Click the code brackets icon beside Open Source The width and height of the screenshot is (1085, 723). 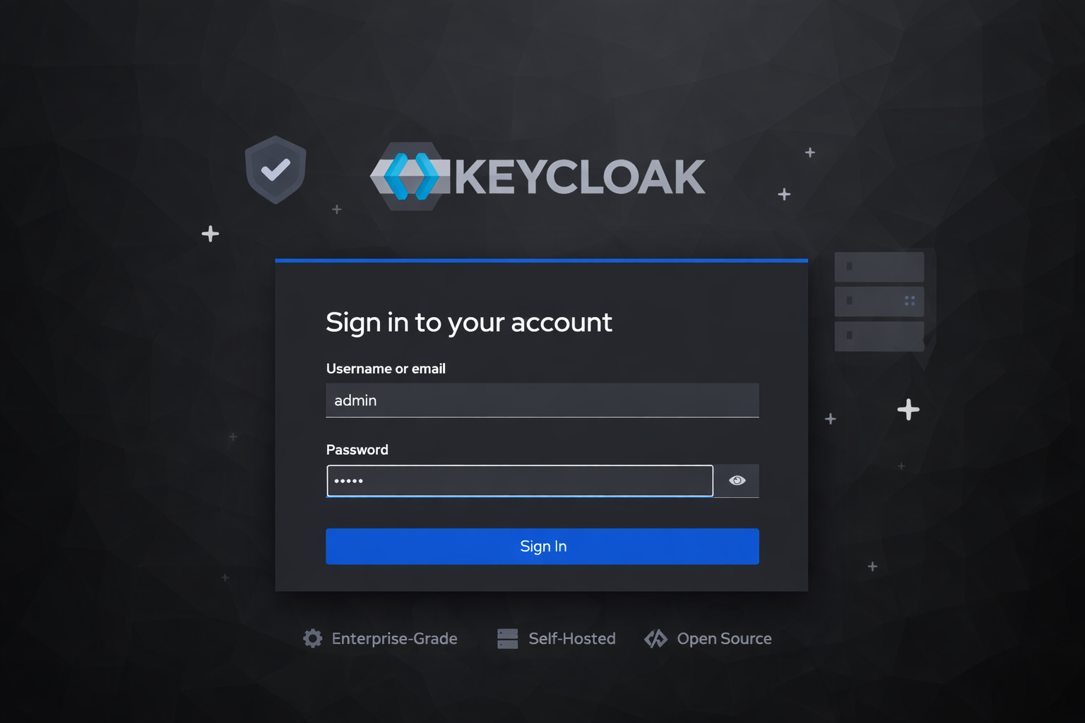pyautogui.click(x=656, y=638)
